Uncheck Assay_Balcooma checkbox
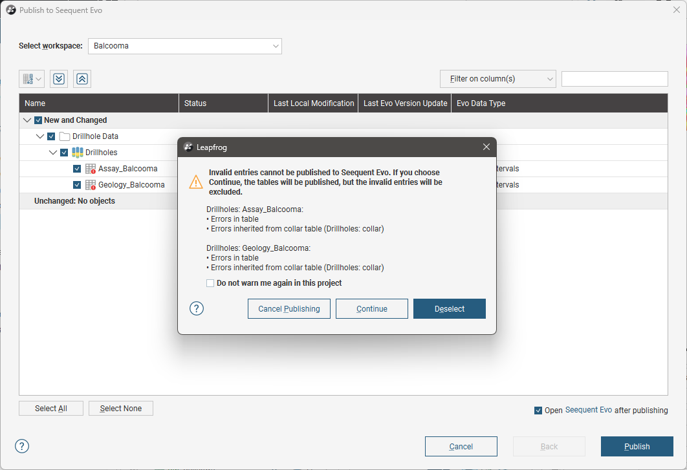The width and height of the screenshot is (687, 470). coord(77,169)
